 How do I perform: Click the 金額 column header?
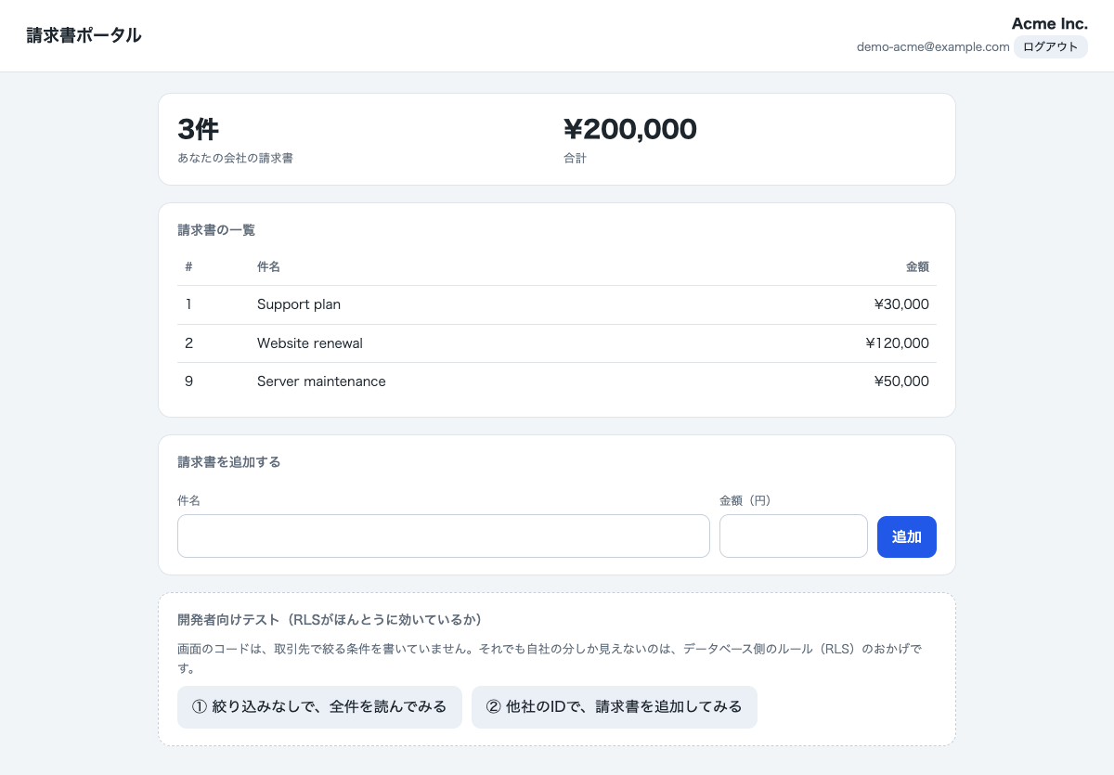click(x=917, y=266)
